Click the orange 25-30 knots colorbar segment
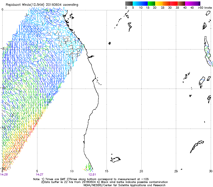213x187 pixels. [x=166, y=3]
